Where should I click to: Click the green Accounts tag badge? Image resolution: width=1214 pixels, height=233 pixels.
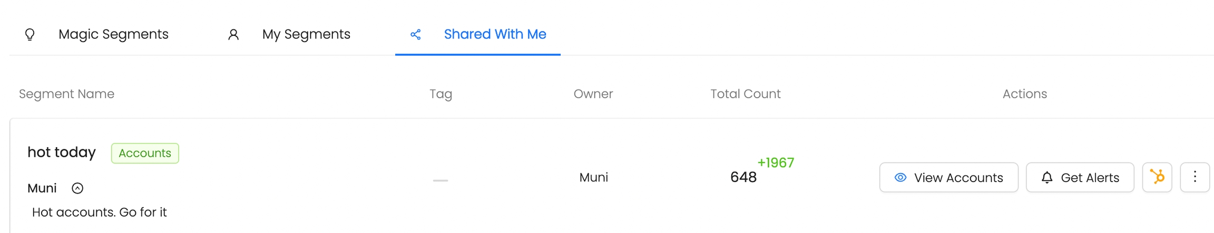click(x=145, y=153)
